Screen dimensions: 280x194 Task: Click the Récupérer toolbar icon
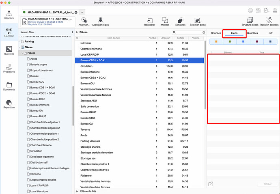[x=150, y=22]
